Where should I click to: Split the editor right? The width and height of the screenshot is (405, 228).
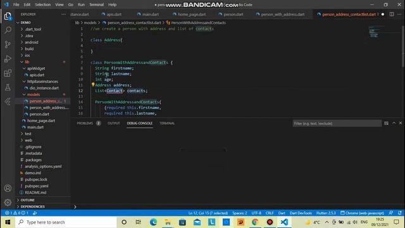coord(392,14)
